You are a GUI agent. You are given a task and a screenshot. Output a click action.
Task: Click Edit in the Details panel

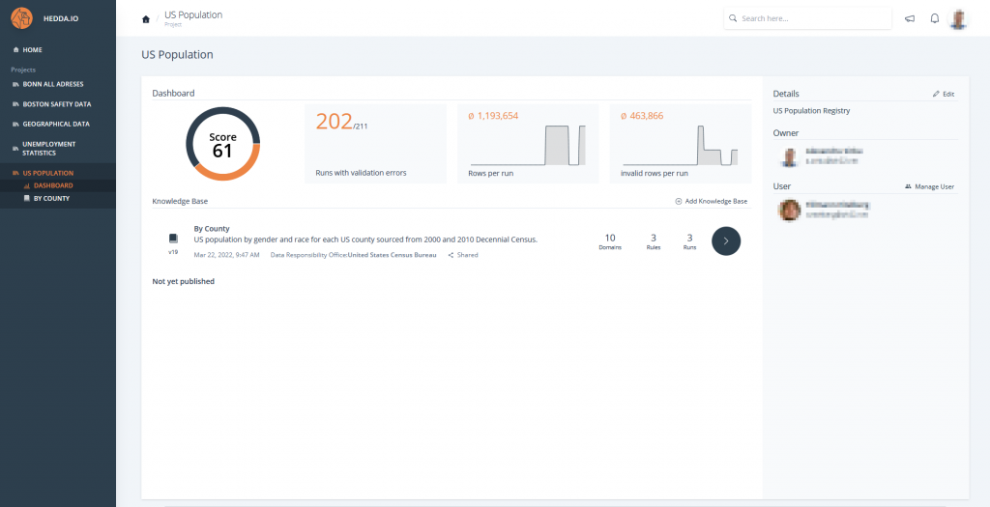point(943,94)
